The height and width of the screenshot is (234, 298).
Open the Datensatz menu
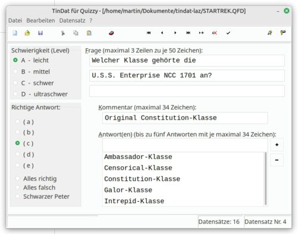pyautogui.click(x=72, y=20)
